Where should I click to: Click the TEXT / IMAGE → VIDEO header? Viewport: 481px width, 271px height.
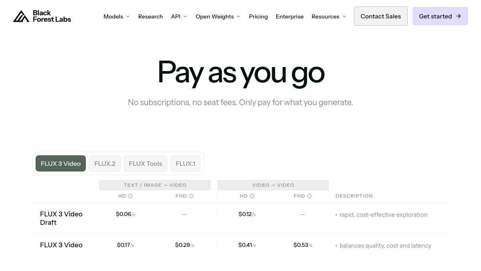(155, 185)
